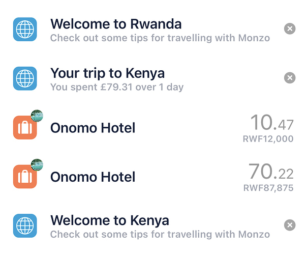
Task: Tap the RWF87,875 local currency amount
Action: (x=268, y=188)
